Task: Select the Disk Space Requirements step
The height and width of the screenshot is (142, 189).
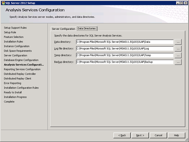Action: click(18, 51)
